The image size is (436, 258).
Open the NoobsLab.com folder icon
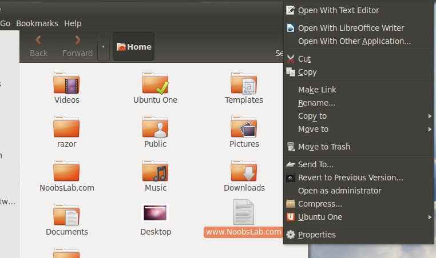(x=66, y=171)
